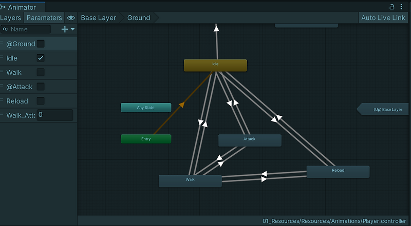
Task: Click the Walk–Attack transition arrows
Action: (x=220, y=161)
